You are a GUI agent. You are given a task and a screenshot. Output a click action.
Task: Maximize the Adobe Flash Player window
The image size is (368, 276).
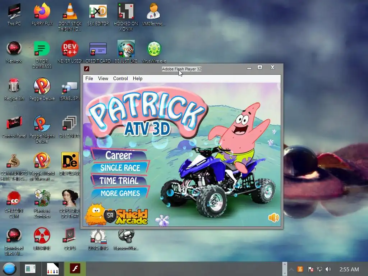(260, 68)
